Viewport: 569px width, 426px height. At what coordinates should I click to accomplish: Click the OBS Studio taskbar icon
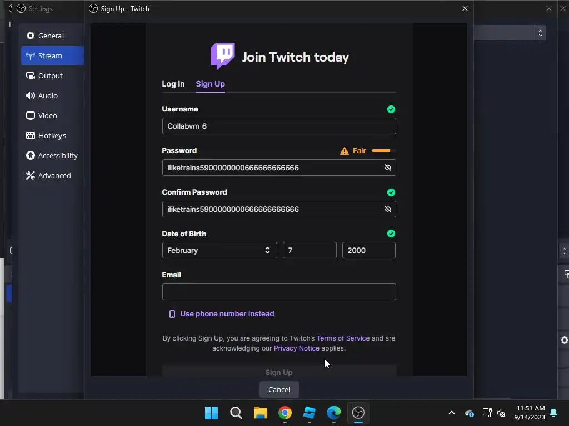click(x=358, y=413)
